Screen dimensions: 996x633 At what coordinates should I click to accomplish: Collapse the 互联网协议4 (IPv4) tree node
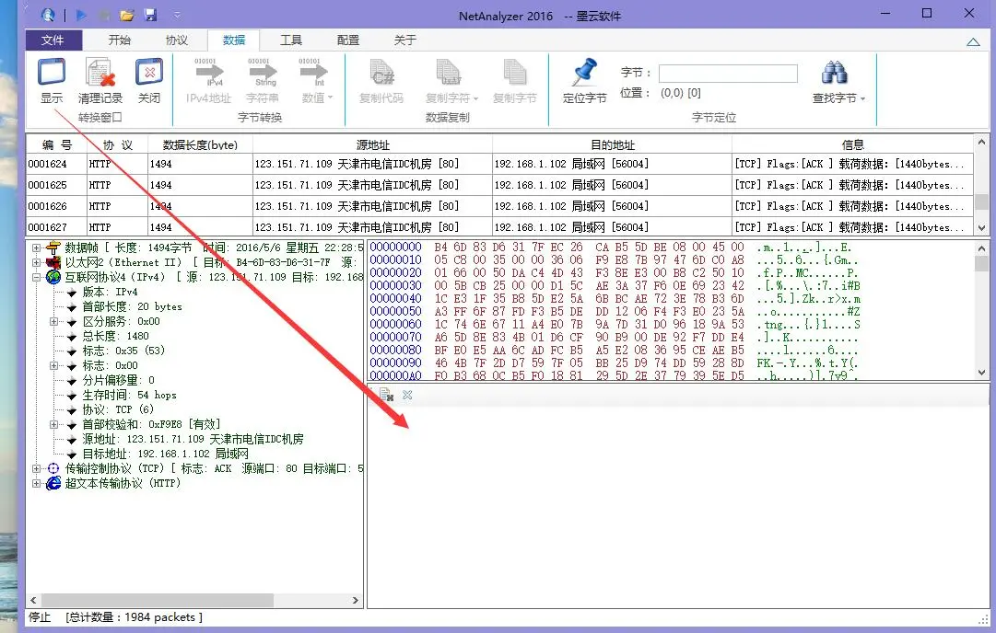coord(37,277)
